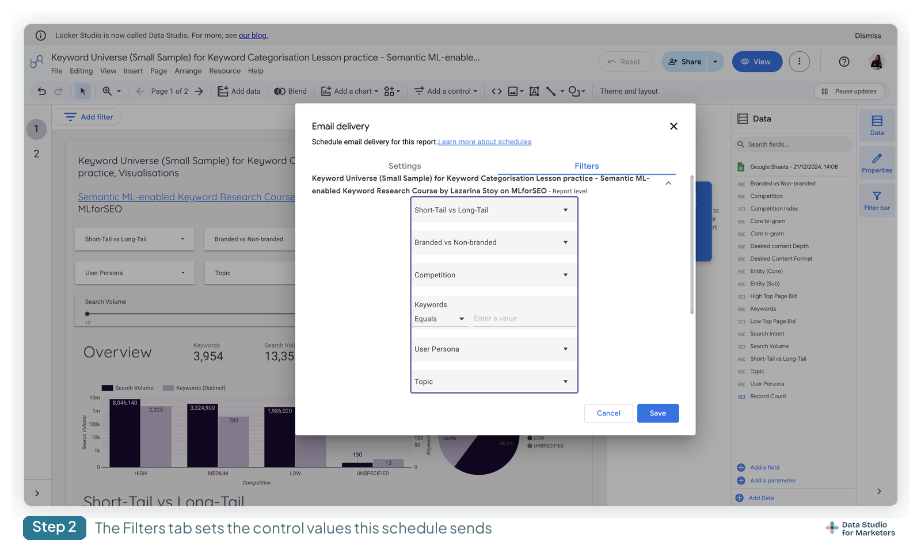Image resolution: width=921 pixels, height=549 pixels.
Task: Open Learn more about schedules link
Action: pos(485,142)
